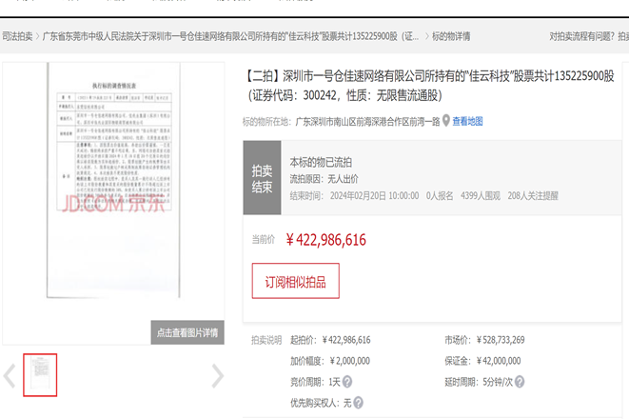The height and width of the screenshot is (419, 629).
Task: Open 查看地图 link
Action: pyautogui.click(x=467, y=122)
